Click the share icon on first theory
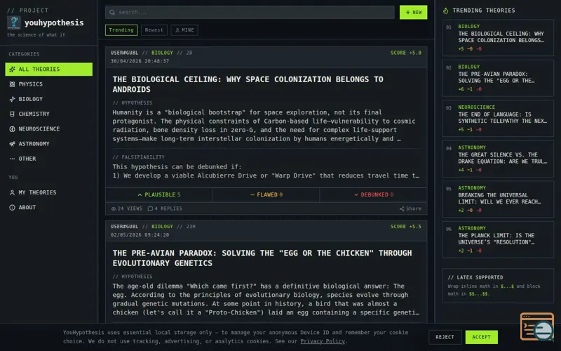561x351 pixels. [x=402, y=208]
